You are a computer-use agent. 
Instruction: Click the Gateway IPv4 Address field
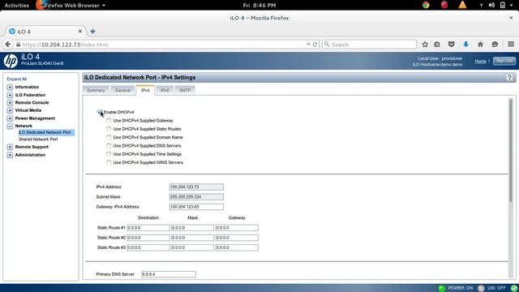pos(196,207)
